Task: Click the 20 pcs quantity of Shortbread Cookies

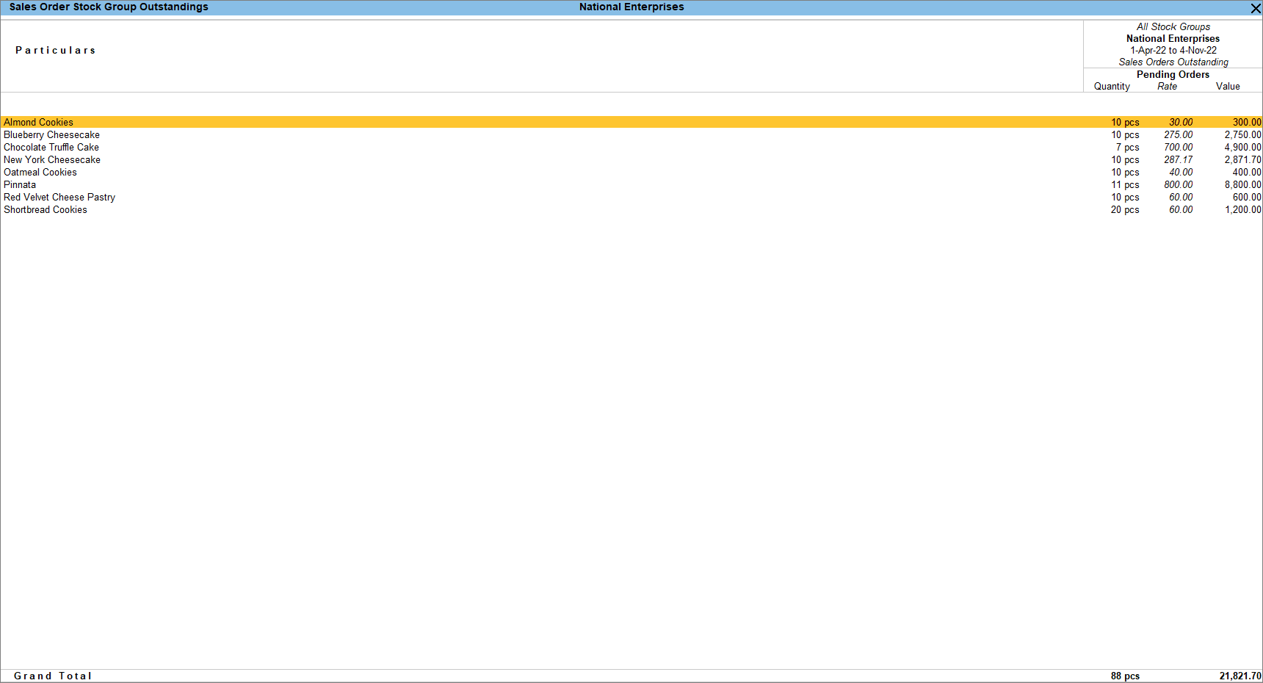Action: click(1125, 210)
